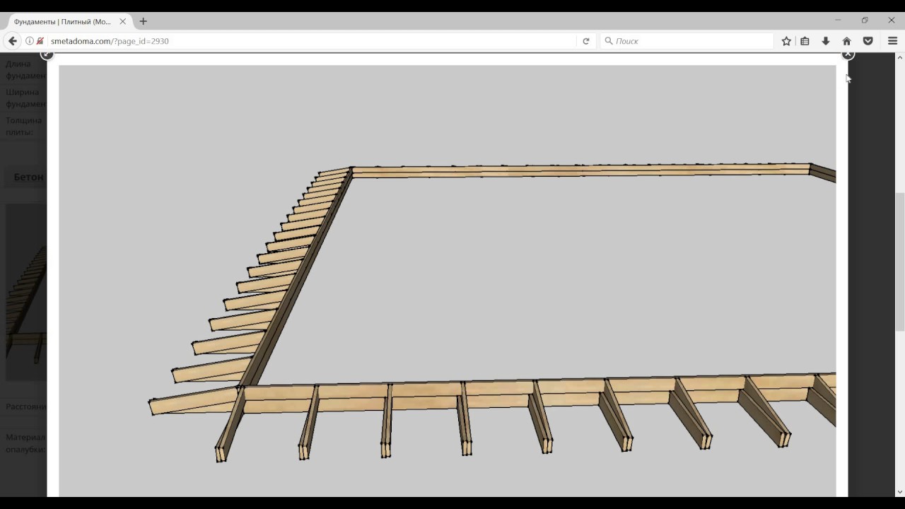Close the lightbox image with the X icon

pyautogui.click(x=848, y=54)
